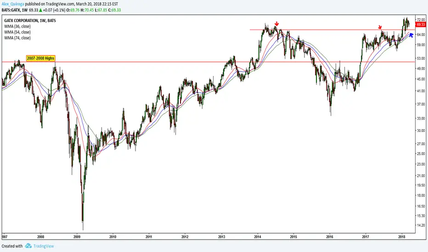Click the 'March 20, 2018 22:15 EST' timestamp
The image size is (428, 252).
pos(97,5)
